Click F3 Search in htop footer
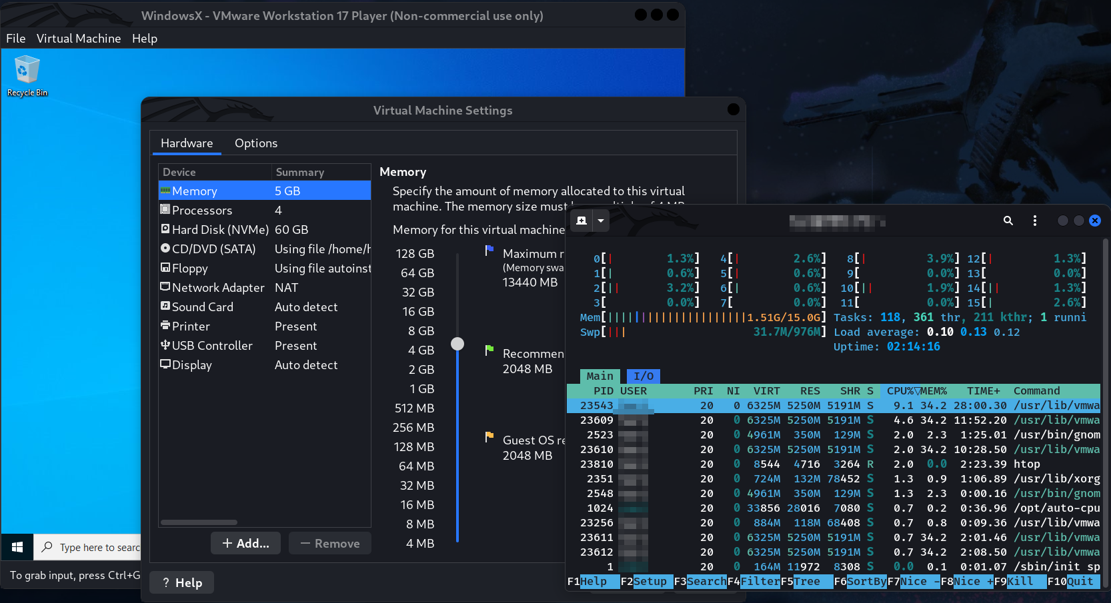This screenshot has width=1111, height=603. pos(700,581)
